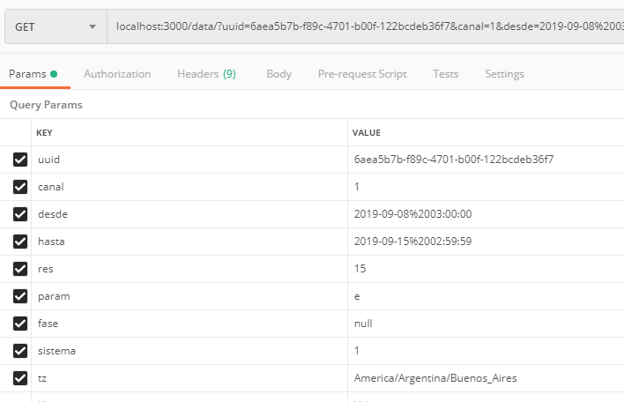Uncheck the hasta parameter checkbox

[20, 242]
